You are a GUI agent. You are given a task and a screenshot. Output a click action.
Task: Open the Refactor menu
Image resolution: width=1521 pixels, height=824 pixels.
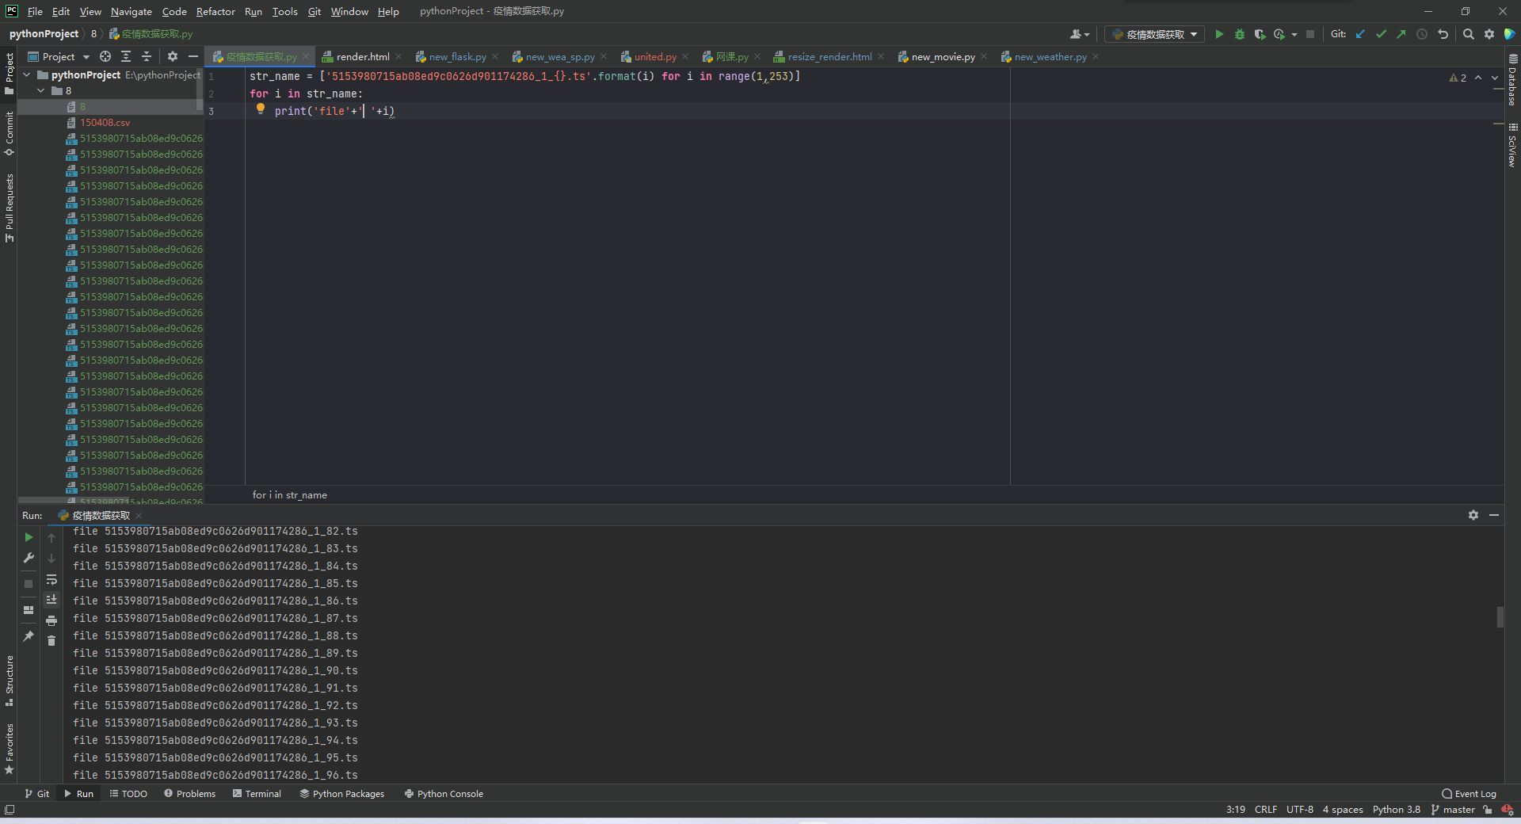(x=215, y=11)
